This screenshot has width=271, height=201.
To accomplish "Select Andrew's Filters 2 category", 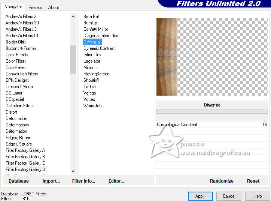I will [21, 16].
